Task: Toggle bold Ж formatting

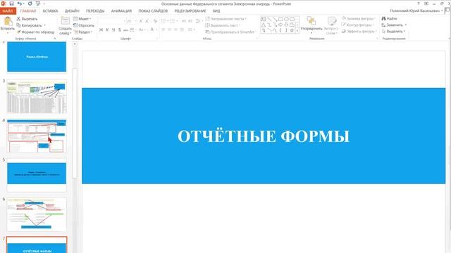Action: 101,30
